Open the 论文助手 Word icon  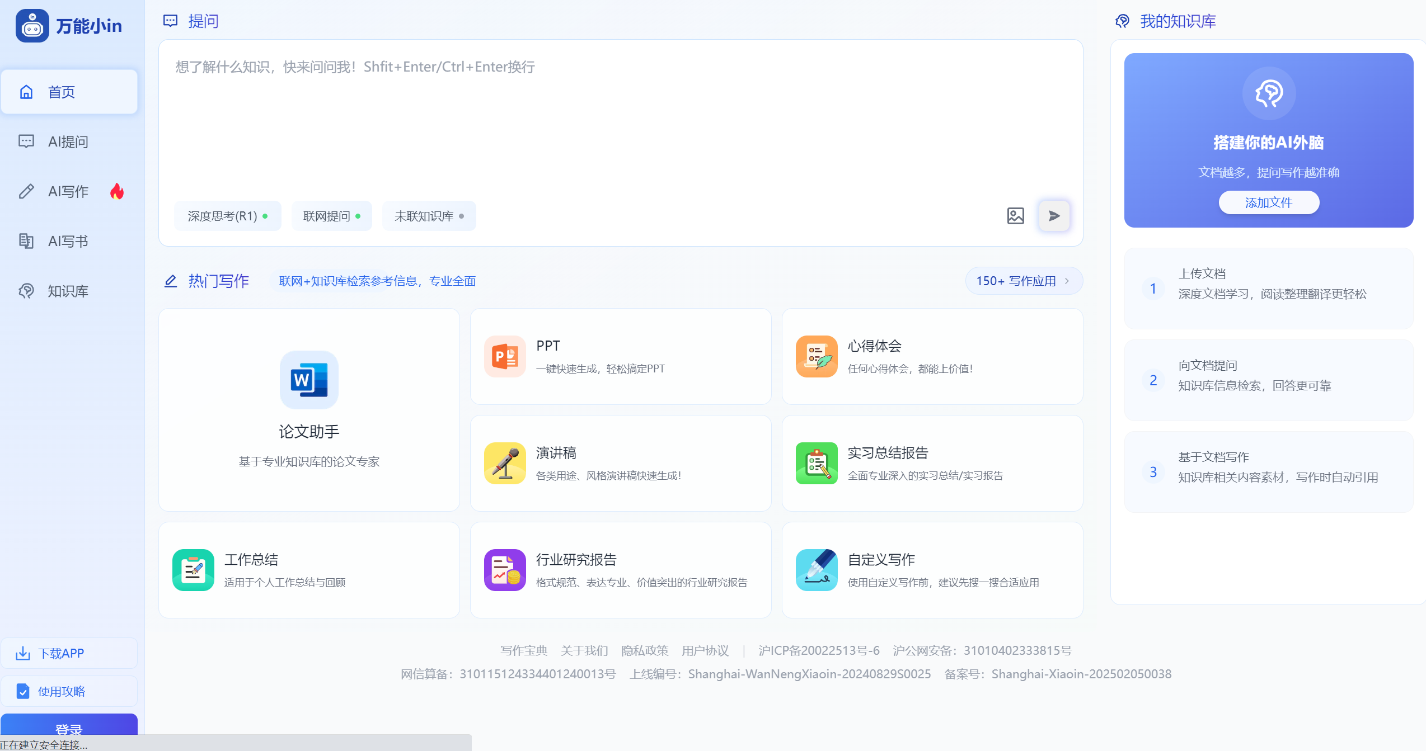coord(309,380)
